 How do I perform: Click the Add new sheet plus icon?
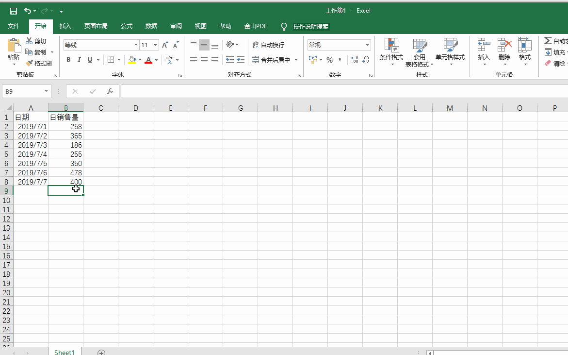pyautogui.click(x=101, y=352)
